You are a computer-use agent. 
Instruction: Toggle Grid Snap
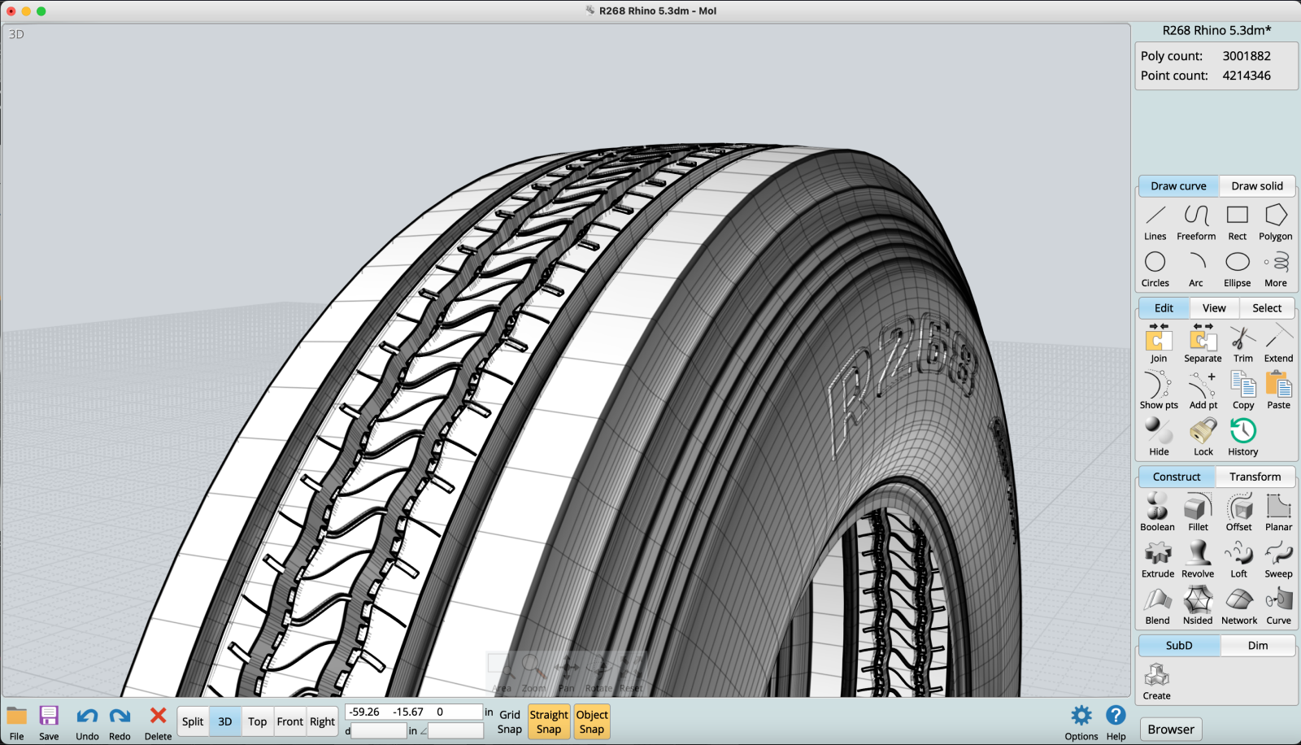[x=510, y=721]
